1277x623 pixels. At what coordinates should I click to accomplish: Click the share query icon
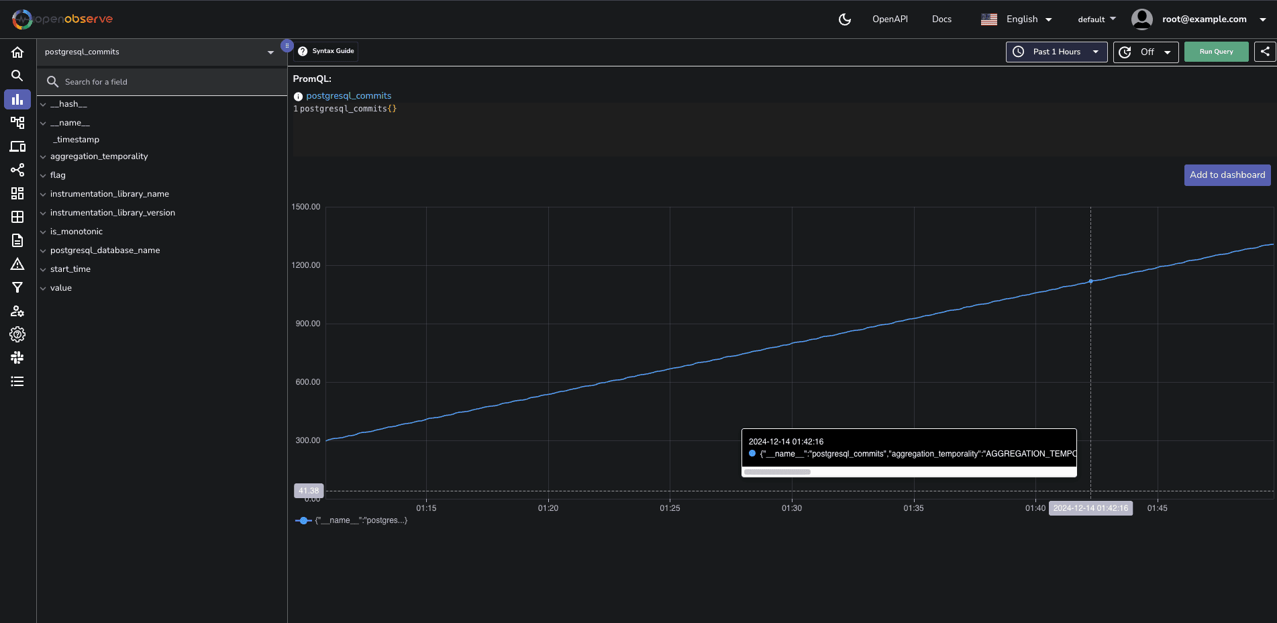click(1265, 52)
